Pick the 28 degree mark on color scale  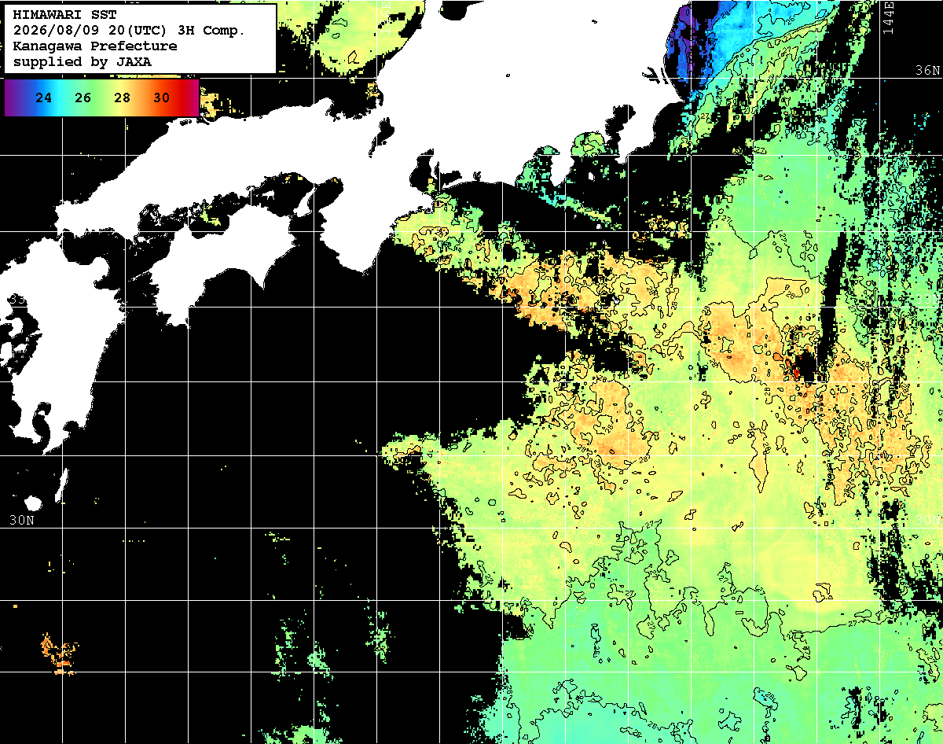point(123,98)
